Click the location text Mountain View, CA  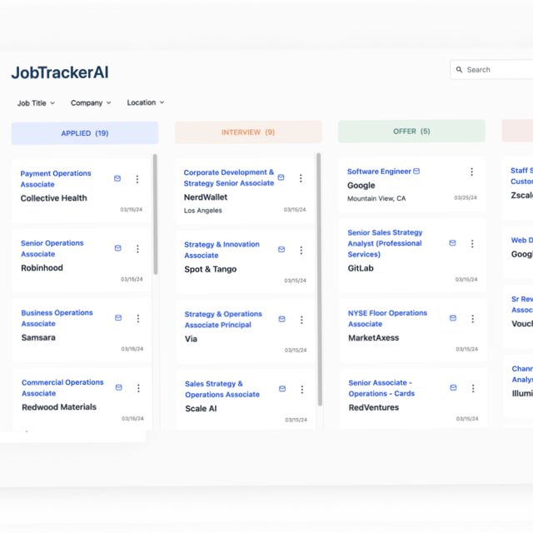pos(376,198)
